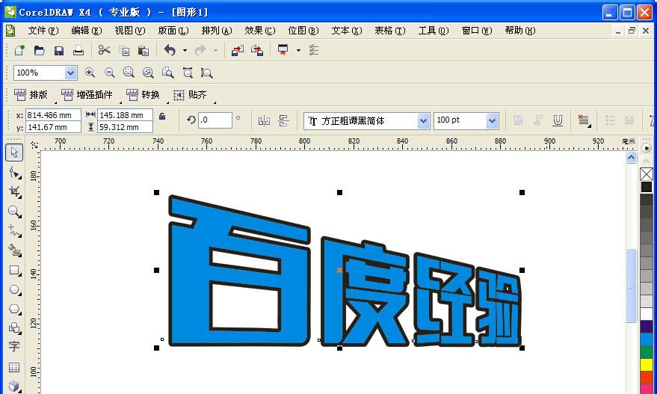Click the Options icon on the toolbar
The width and height of the screenshot is (657, 394).
[x=314, y=51]
